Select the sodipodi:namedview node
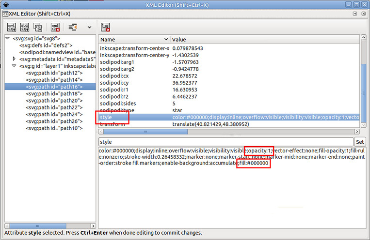The width and height of the screenshot is (370, 240). tap(57, 52)
